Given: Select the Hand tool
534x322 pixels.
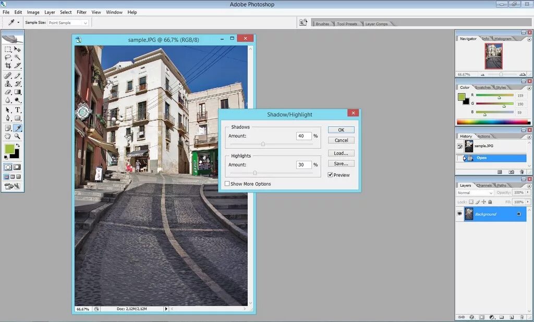Looking at the screenshot, I should [8, 136].
